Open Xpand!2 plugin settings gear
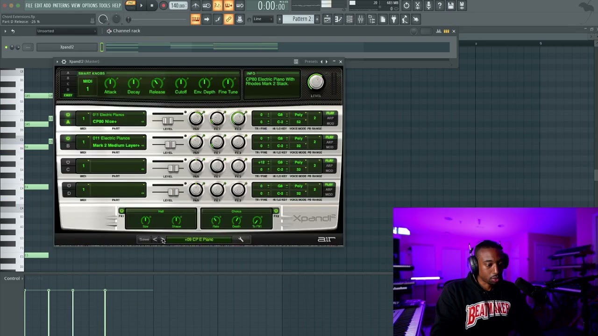598x336 pixels. coord(64,62)
